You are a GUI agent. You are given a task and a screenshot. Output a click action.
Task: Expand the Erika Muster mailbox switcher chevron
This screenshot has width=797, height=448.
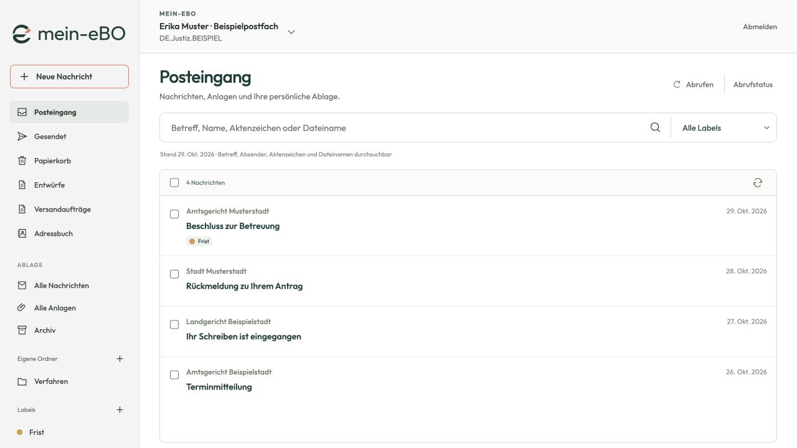[291, 32]
